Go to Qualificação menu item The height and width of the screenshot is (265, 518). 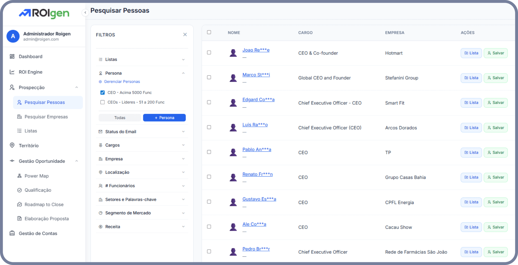click(x=38, y=190)
